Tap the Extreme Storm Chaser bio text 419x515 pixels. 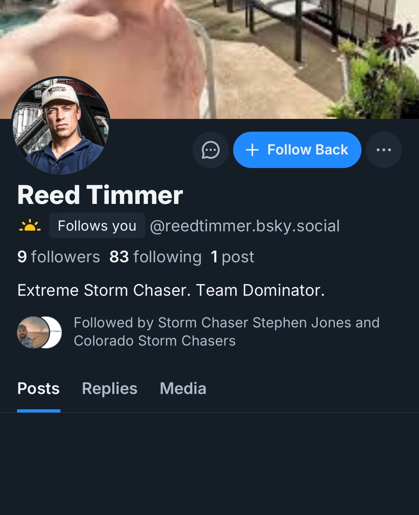tap(171, 290)
